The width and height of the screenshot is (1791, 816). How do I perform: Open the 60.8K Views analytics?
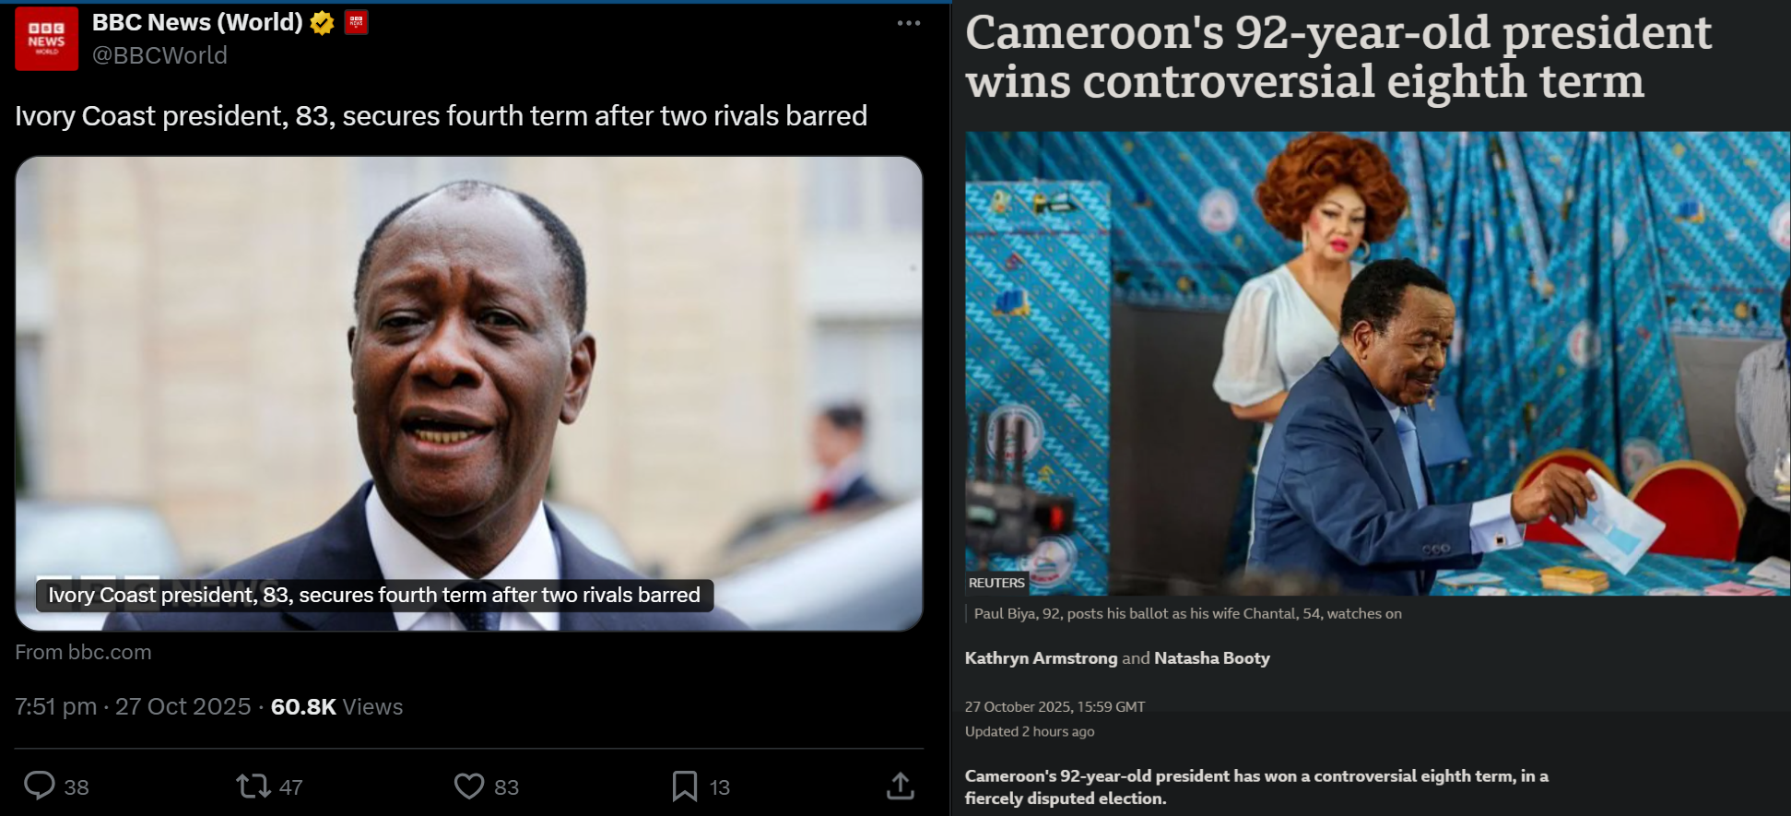click(336, 706)
